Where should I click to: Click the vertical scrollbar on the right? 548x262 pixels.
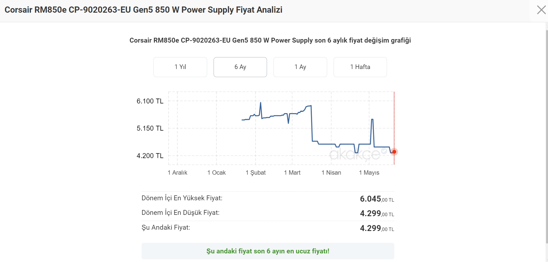(547, 135)
